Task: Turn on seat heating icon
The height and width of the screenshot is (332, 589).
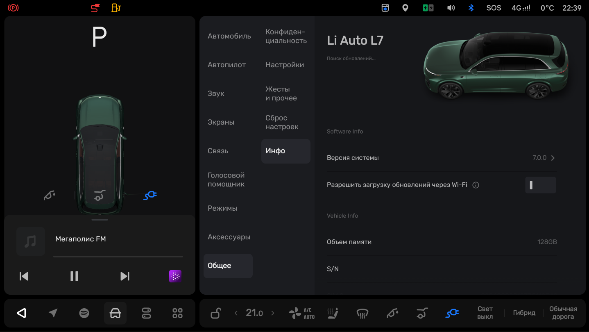Action: [333, 314]
